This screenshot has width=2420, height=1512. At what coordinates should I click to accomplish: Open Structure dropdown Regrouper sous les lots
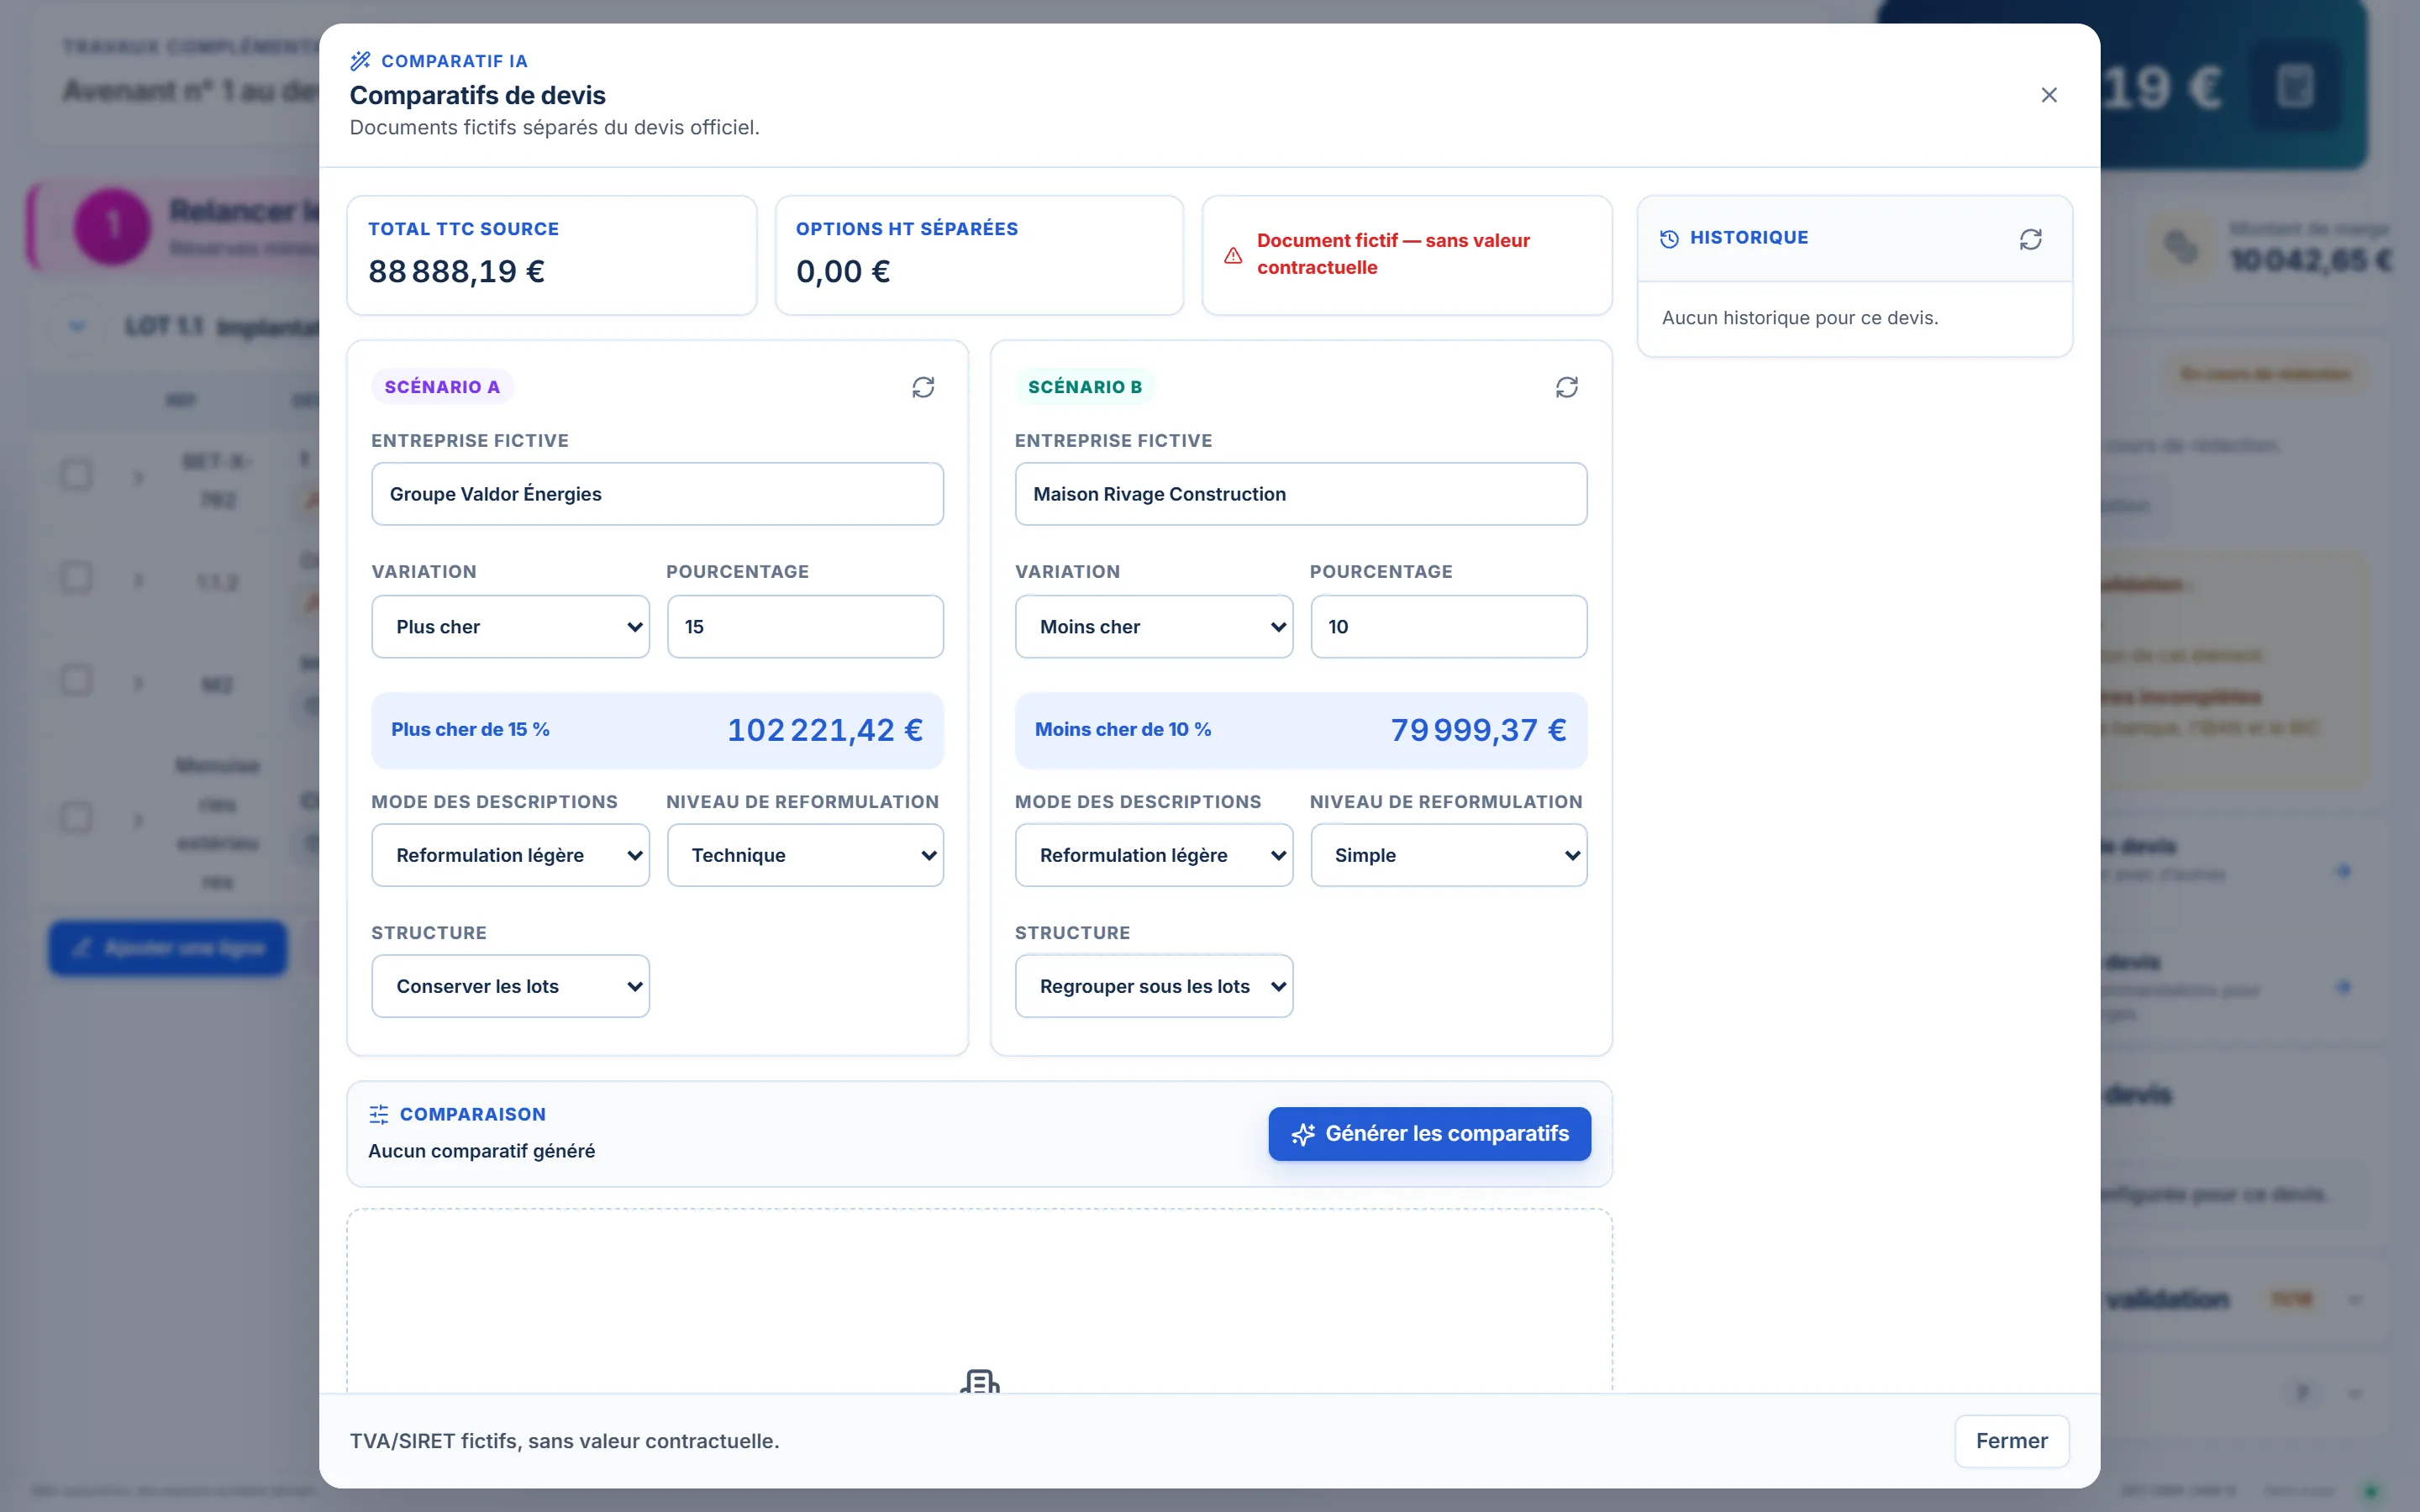[x=1154, y=986]
